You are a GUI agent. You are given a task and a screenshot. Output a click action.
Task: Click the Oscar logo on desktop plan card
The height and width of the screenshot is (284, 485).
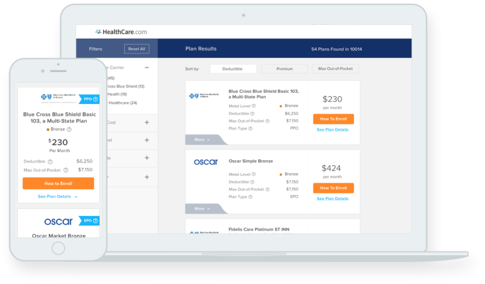click(206, 162)
